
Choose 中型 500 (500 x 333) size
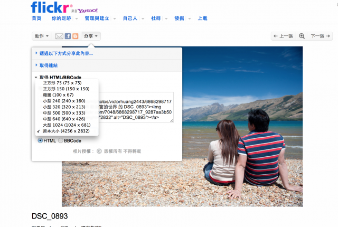[x=67, y=113]
